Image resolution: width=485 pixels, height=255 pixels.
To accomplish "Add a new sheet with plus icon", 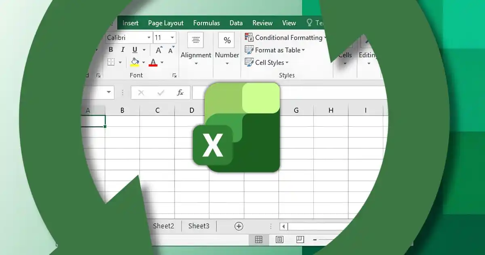I will 239,226.
